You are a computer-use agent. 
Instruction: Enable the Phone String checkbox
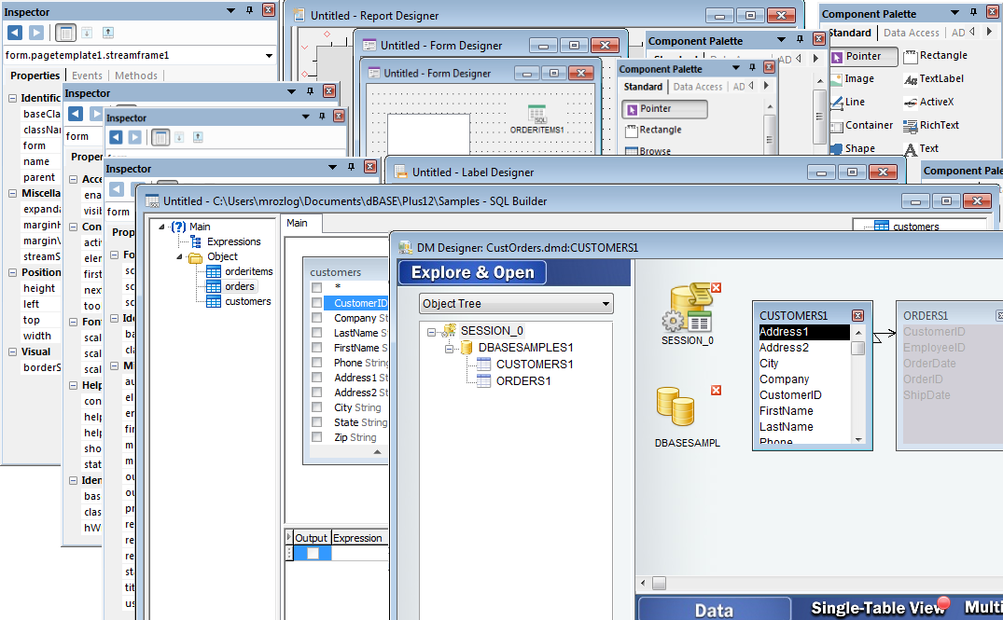tap(316, 363)
